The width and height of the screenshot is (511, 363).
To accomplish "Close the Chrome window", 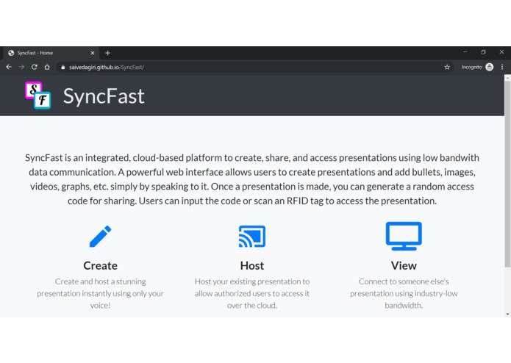I will tap(501, 52).
